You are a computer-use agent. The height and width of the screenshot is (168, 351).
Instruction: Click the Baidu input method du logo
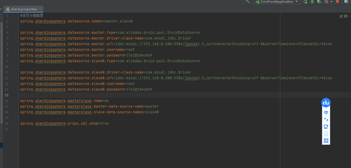tap(326, 103)
